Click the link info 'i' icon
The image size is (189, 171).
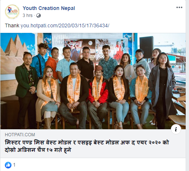[x=176, y=129]
